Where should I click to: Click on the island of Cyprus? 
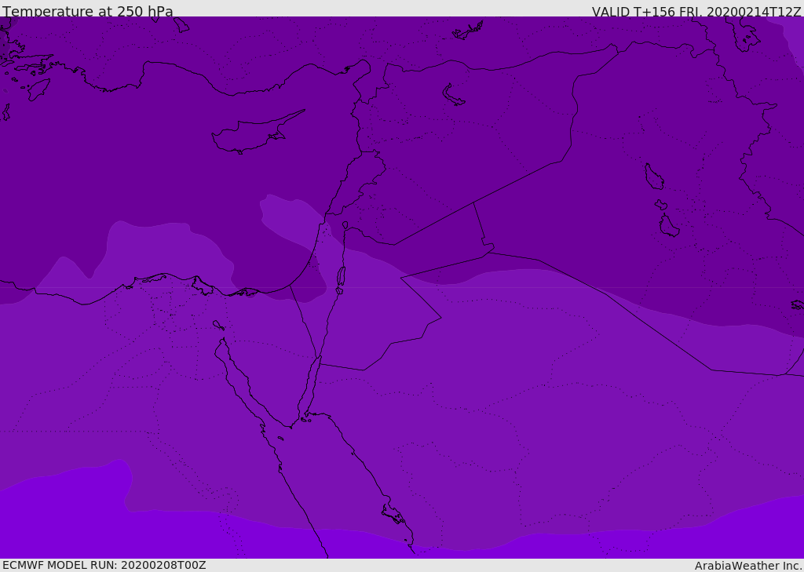pos(250,136)
